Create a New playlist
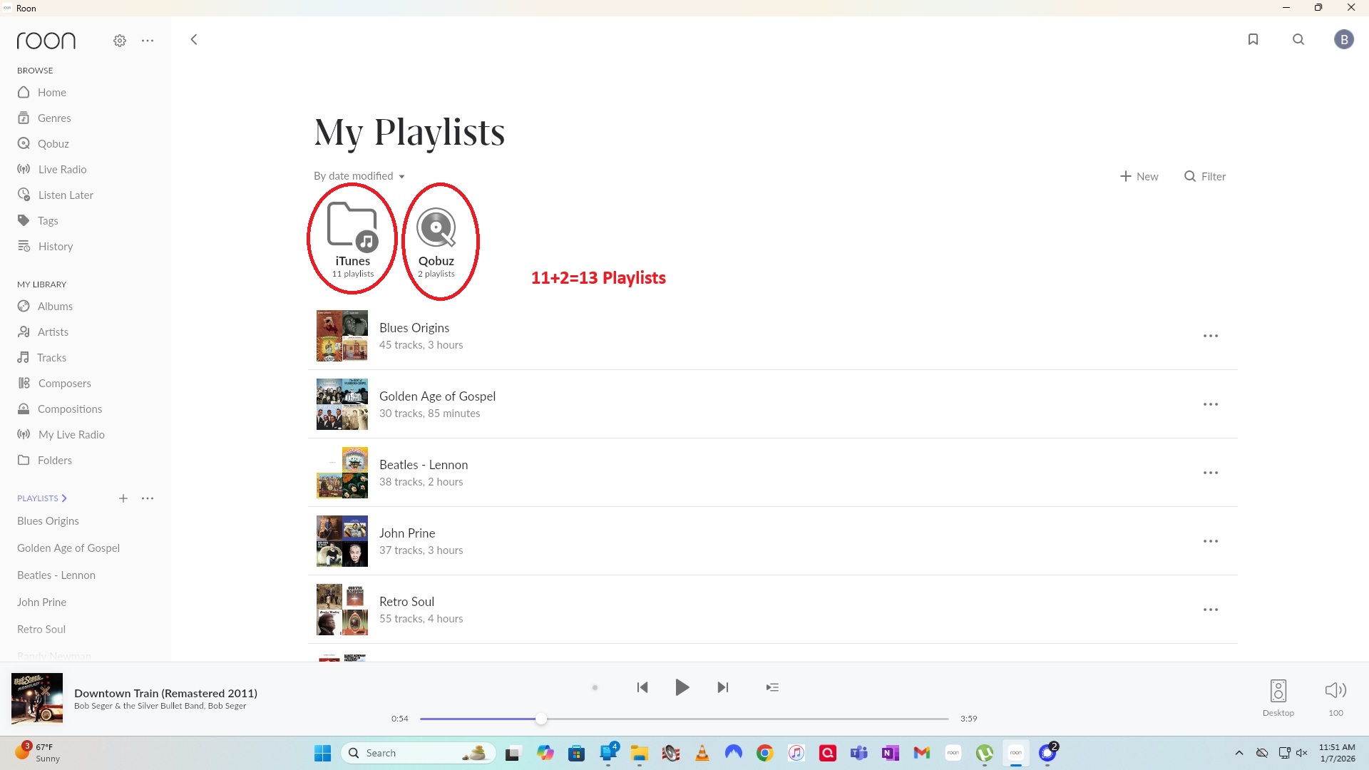1369x770 pixels. click(x=1139, y=176)
